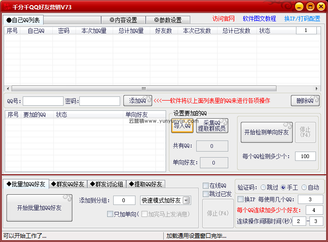The width and height of the screenshot is (328, 242).
Task: Select the 群发QQ好友 tab
Action: (x=68, y=184)
